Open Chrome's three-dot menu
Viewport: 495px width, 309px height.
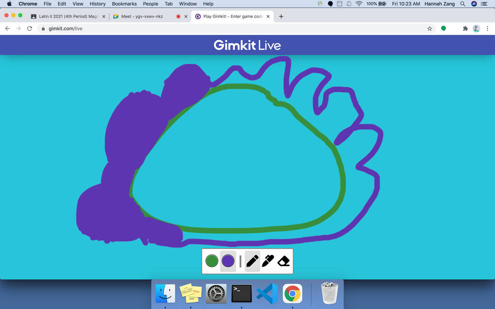(x=488, y=28)
